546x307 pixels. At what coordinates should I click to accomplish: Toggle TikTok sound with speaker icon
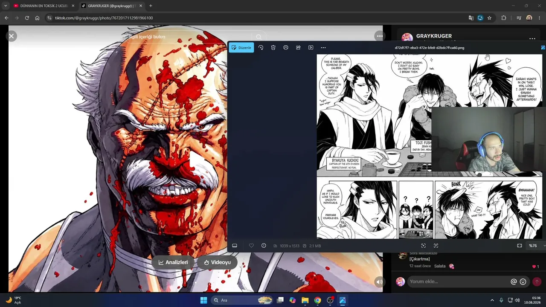coord(379,281)
